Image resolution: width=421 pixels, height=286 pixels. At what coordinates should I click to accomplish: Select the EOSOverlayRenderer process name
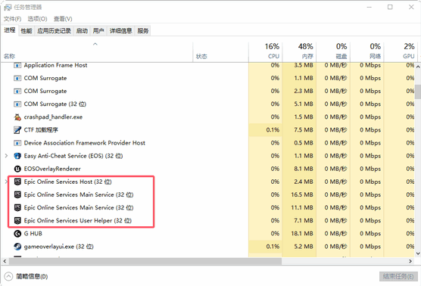(52, 169)
